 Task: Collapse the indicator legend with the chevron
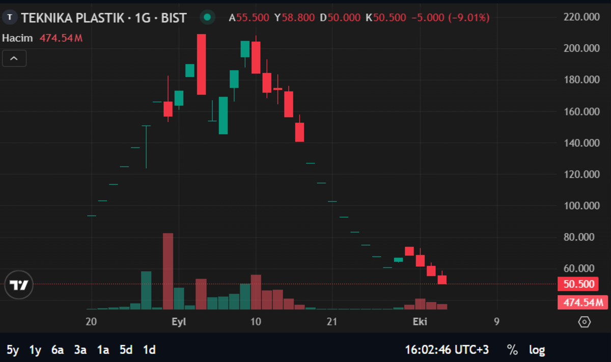coord(14,59)
